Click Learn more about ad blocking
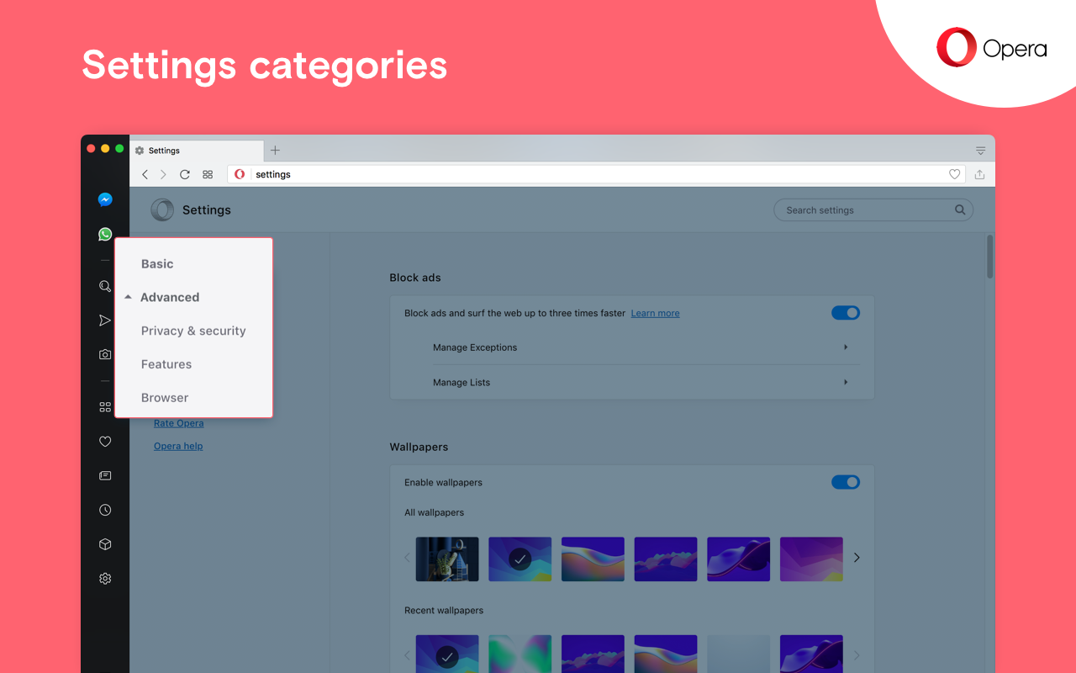1076x673 pixels. click(x=655, y=312)
